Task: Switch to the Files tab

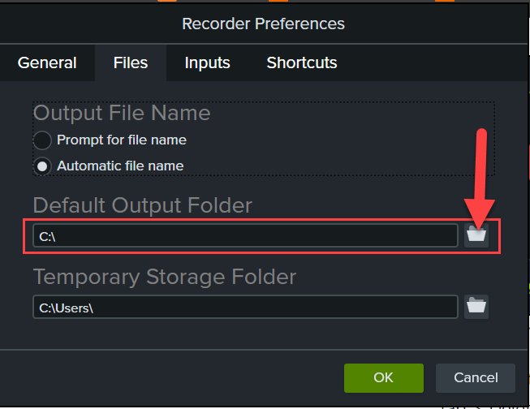Action: coord(131,62)
